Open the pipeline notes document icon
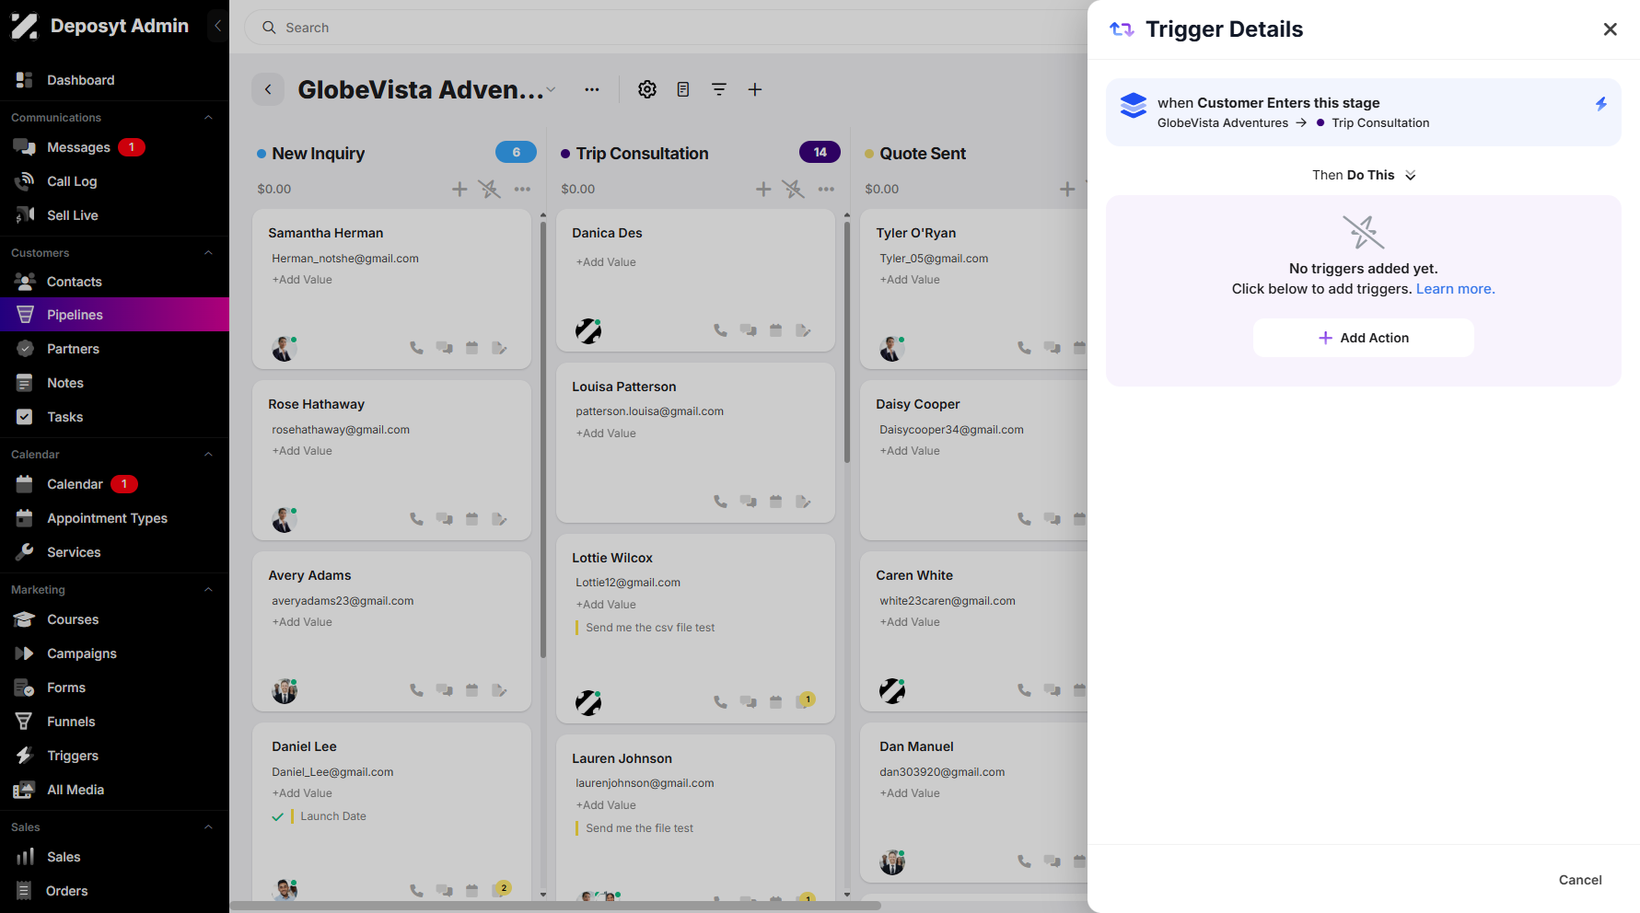The width and height of the screenshot is (1640, 913). point(683,89)
